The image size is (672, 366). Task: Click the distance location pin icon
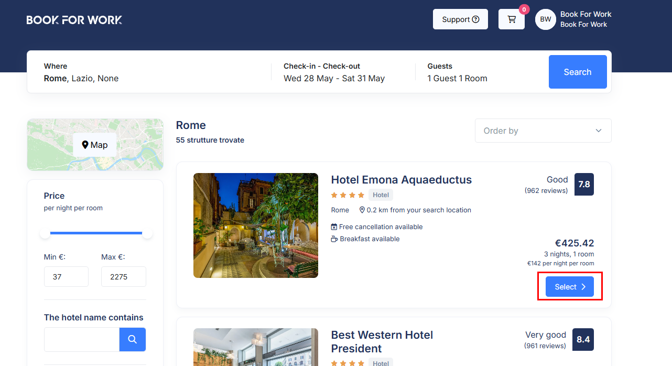pyautogui.click(x=362, y=210)
